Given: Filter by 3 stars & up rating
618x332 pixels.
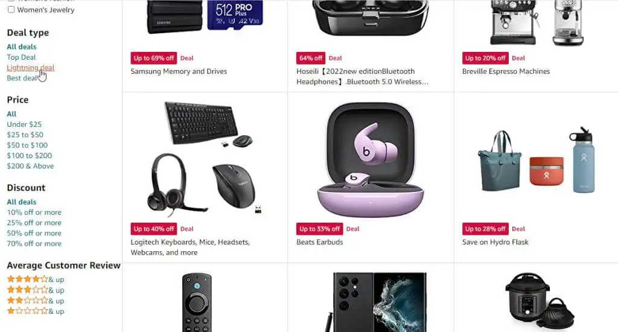Looking at the screenshot, I should [36, 290].
